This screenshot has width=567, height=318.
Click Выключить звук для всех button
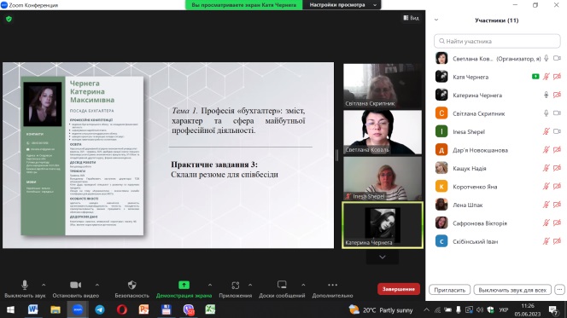512,290
